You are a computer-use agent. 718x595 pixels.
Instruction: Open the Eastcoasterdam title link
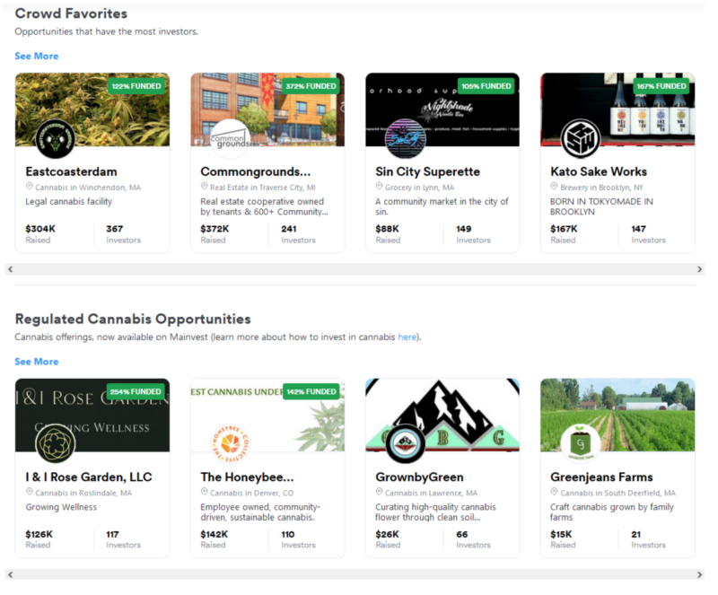[72, 171]
